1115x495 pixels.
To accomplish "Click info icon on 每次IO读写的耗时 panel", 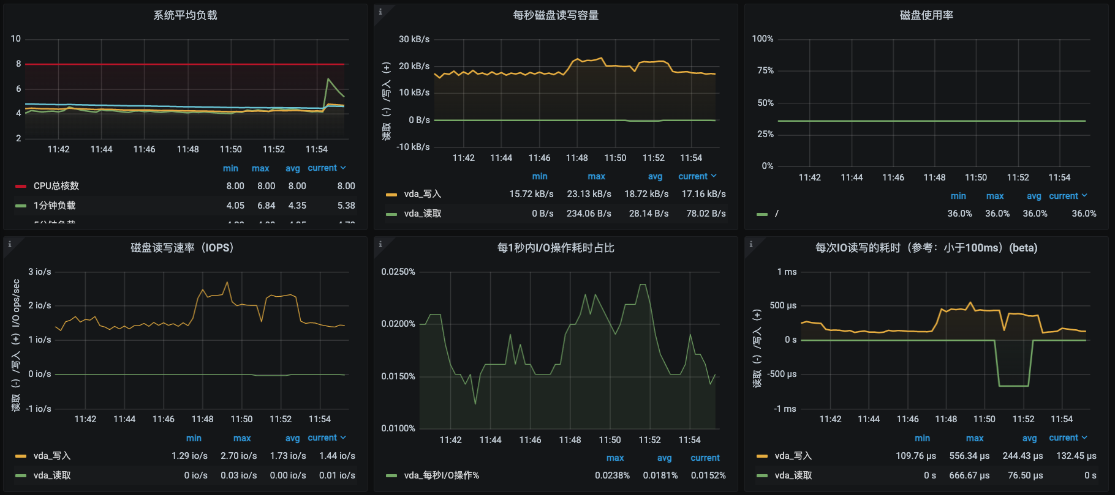I will pyautogui.click(x=750, y=244).
